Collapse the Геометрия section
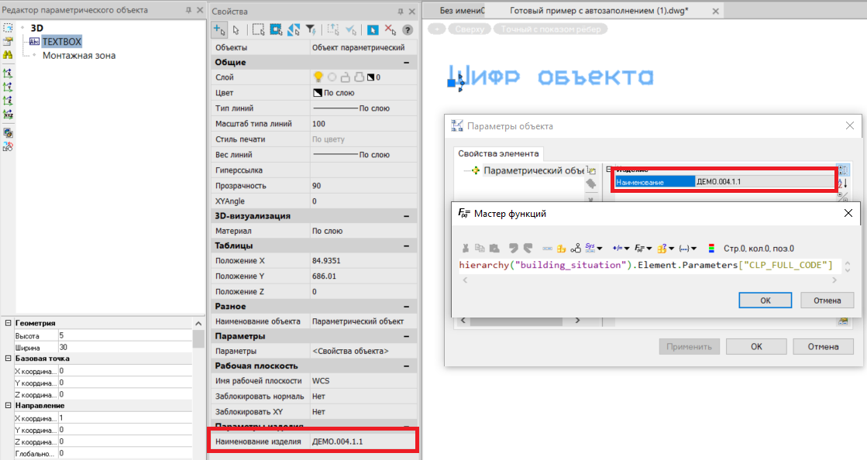 [8, 323]
